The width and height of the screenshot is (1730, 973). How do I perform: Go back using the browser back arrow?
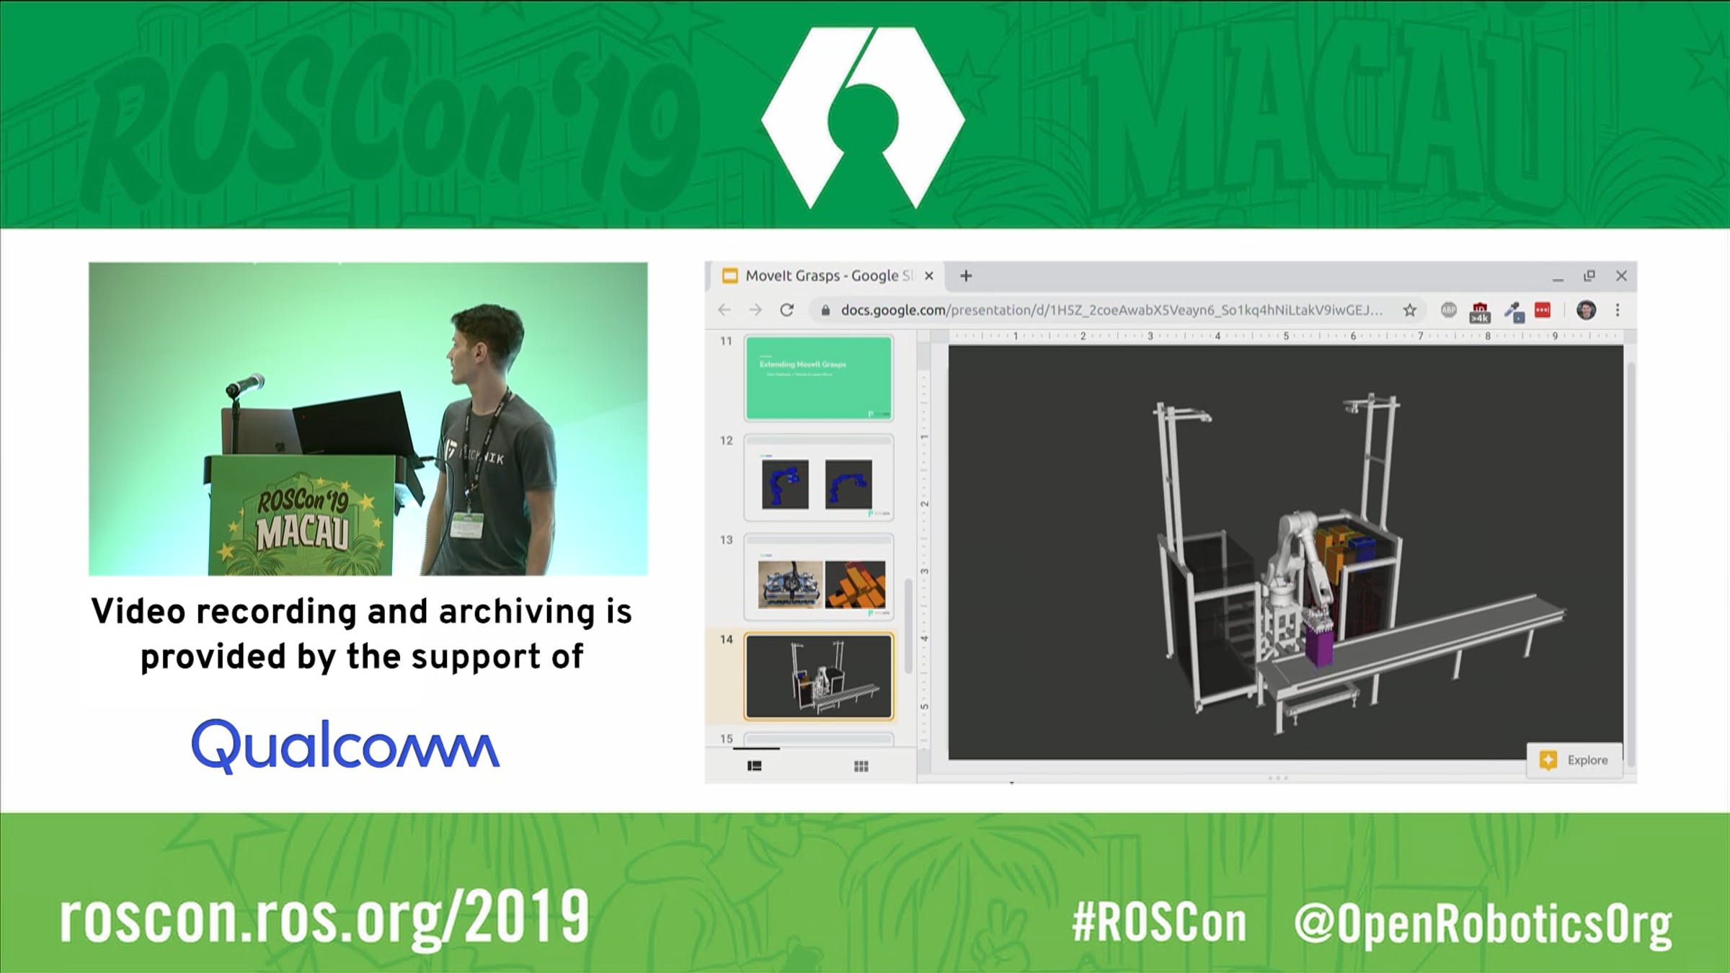click(724, 310)
